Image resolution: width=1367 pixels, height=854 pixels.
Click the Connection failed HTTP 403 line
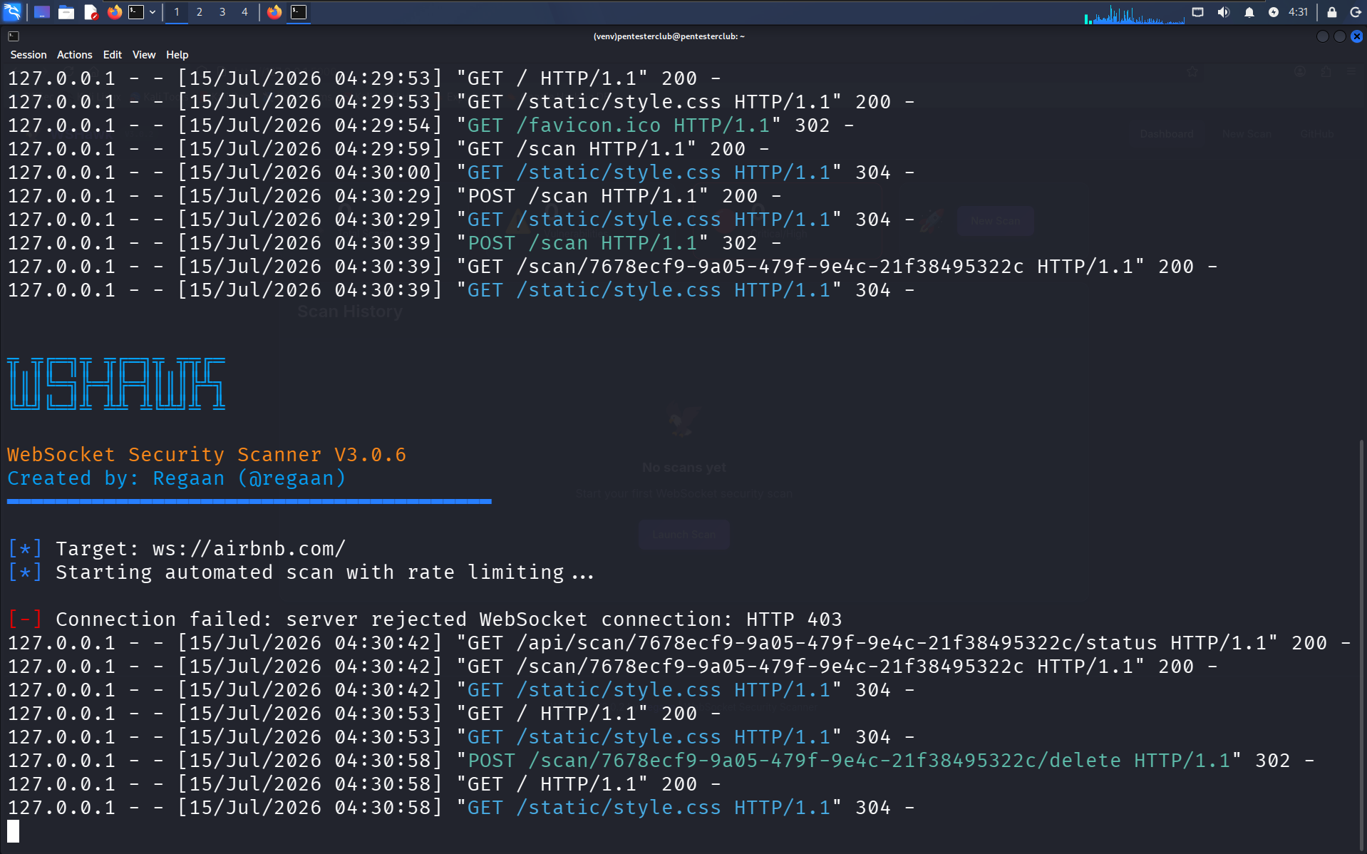[x=425, y=619]
